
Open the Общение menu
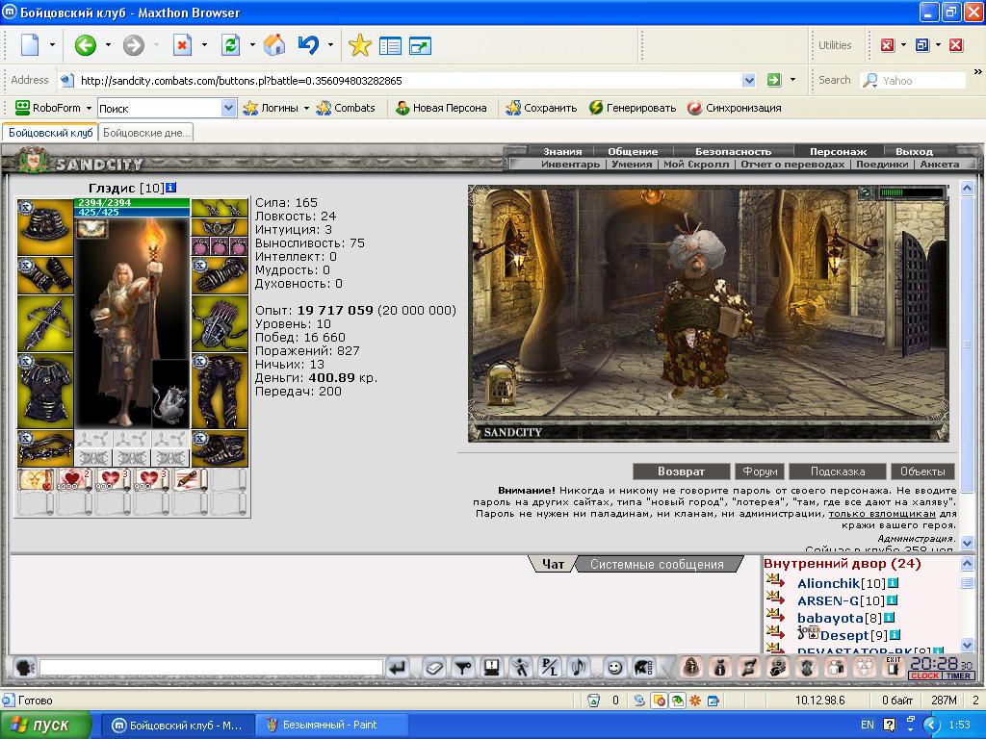click(x=633, y=151)
